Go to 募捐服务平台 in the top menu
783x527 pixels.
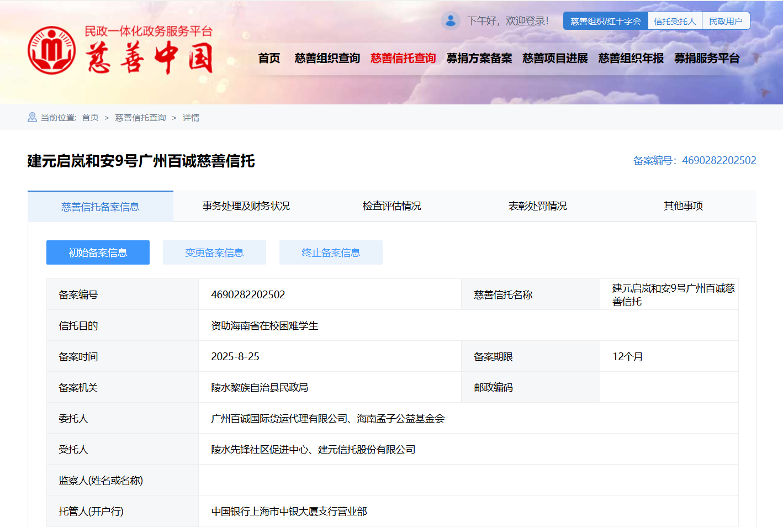click(x=707, y=59)
